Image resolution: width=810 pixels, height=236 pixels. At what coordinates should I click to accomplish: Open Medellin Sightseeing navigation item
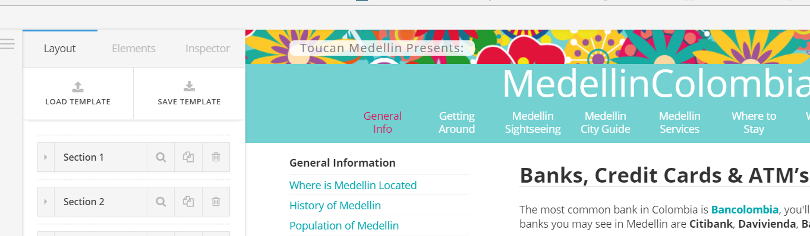(532, 122)
